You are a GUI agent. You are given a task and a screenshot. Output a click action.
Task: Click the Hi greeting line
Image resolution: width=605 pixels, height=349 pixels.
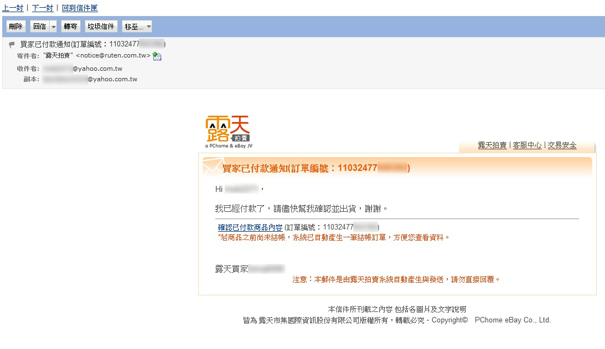[240, 189]
